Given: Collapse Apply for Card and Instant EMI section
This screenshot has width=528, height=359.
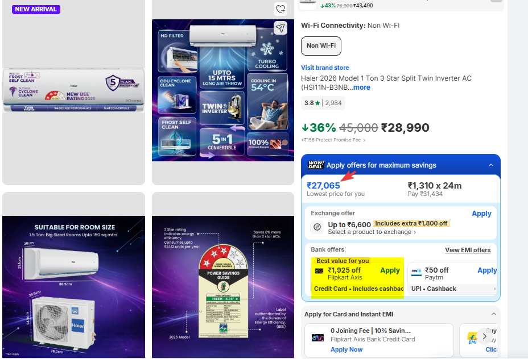Looking at the screenshot, I should (494, 314).
